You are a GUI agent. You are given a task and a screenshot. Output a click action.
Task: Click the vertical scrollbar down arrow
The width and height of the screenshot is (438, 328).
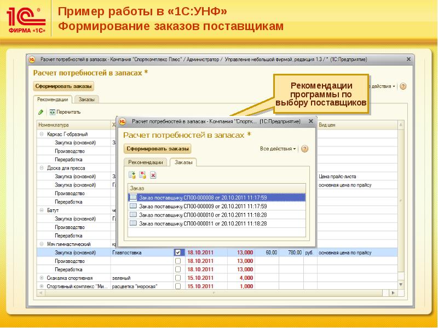pos(401,285)
